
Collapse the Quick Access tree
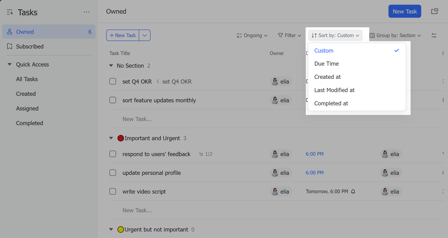pyautogui.click(x=10, y=65)
